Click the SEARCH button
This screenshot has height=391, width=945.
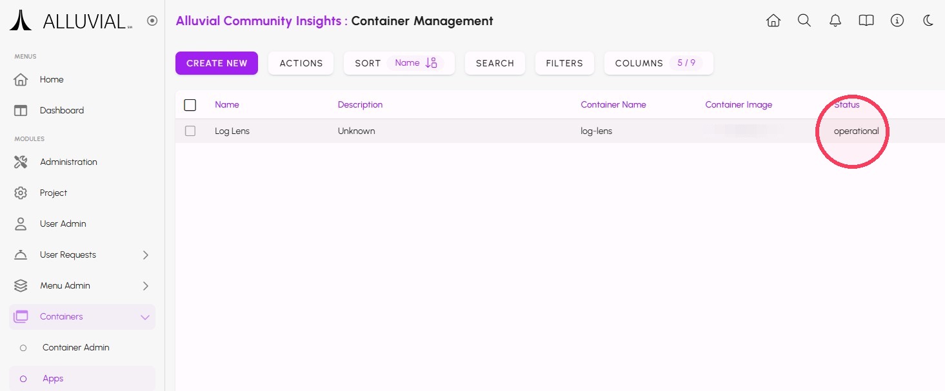pos(495,63)
